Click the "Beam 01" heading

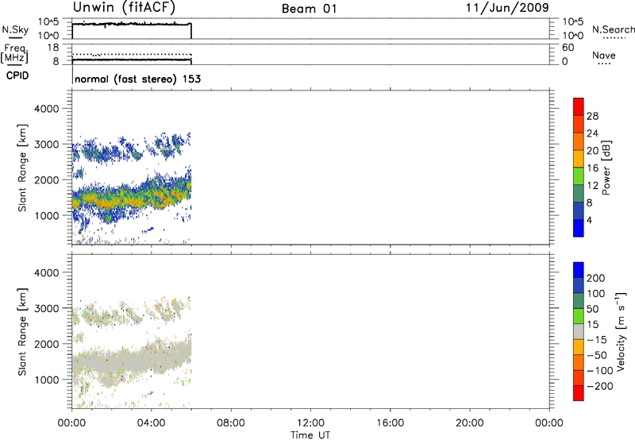[x=309, y=9]
